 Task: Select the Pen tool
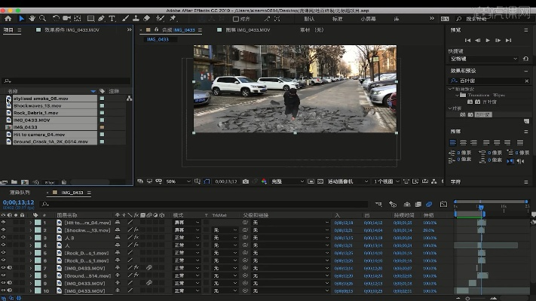pyautogui.click(x=101, y=18)
